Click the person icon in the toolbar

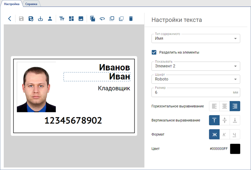(50, 19)
